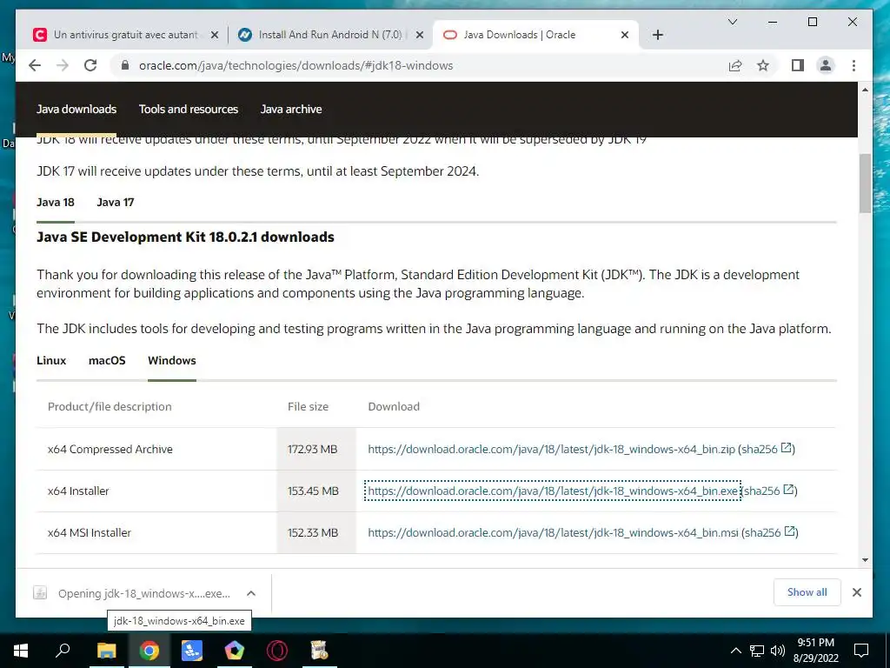
Task: Download the jdk-18_windows-x64_bin.exe link
Action: pyautogui.click(x=553, y=491)
